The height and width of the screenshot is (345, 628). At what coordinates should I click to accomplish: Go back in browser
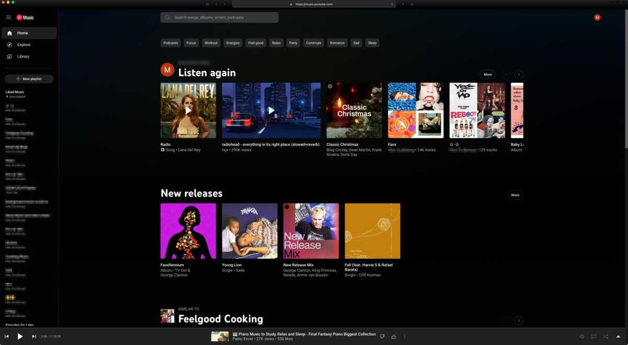pos(216,4)
